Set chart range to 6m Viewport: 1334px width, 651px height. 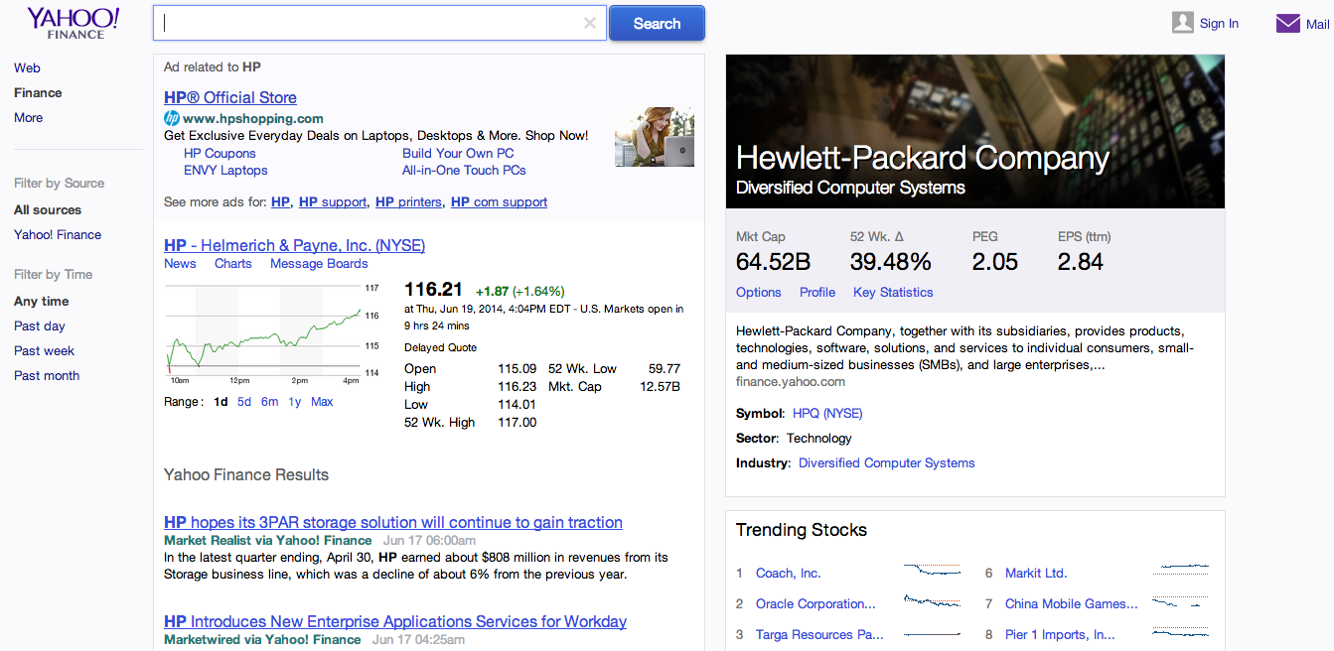tap(269, 402)
